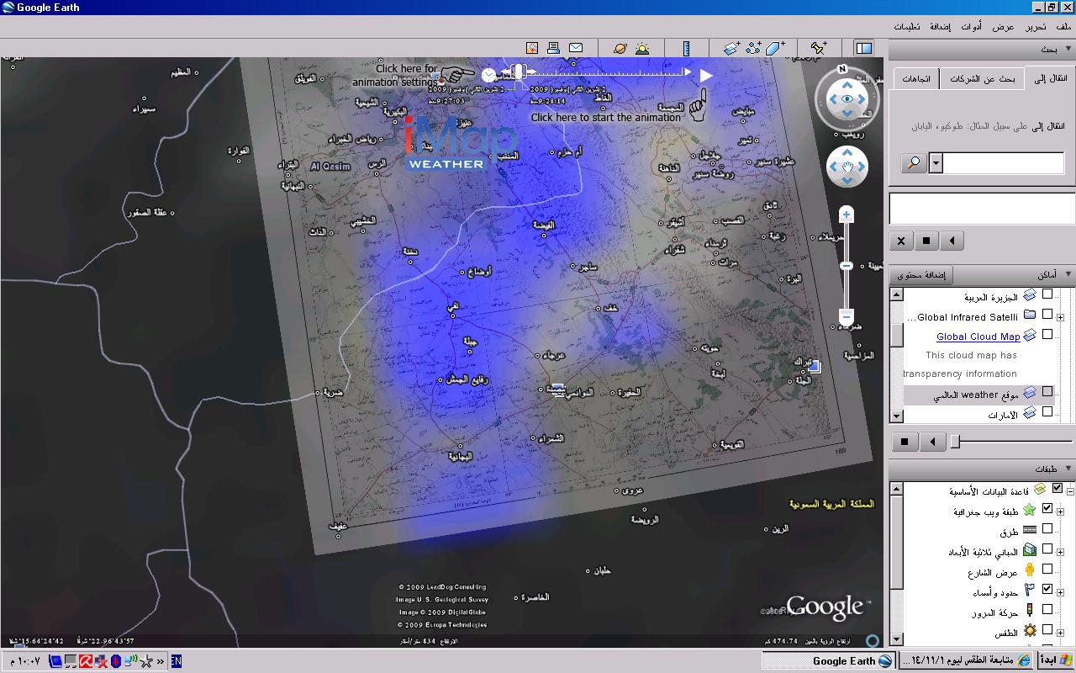Switch to the انتقال إلى tab

point(1049,78)
